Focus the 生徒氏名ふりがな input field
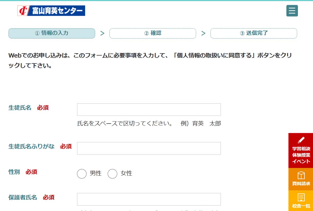 (x=149, y=148)
